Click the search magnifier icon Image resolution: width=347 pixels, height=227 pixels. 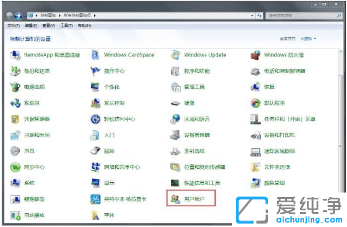coord(339,16)
